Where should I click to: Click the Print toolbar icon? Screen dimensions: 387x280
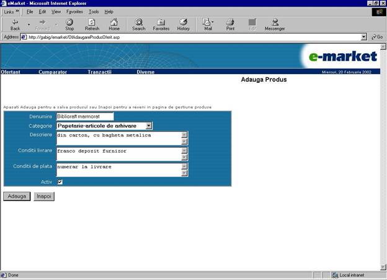[x=230, y=22]
